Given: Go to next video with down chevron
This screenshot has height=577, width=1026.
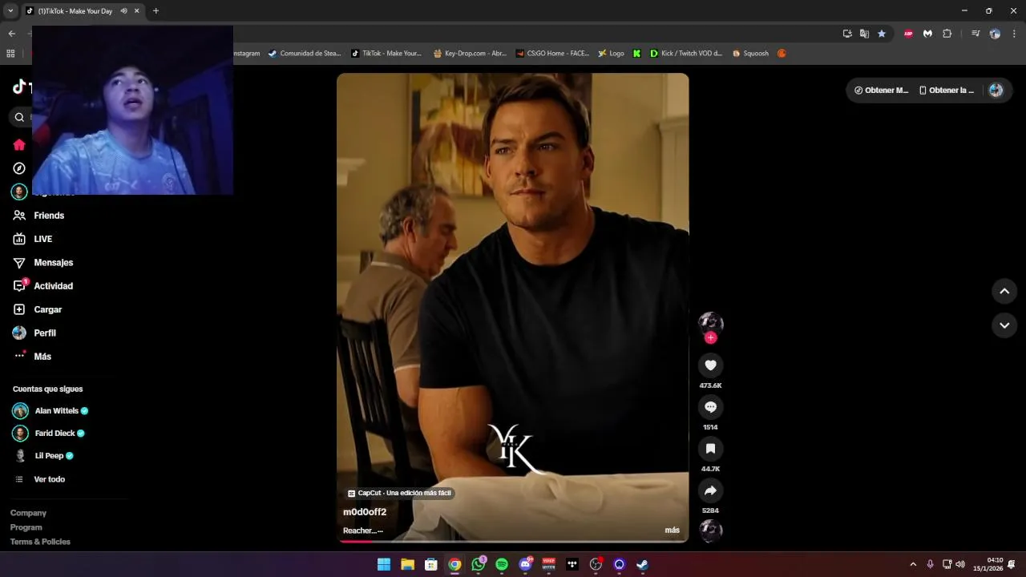Looking at the screenshot, I should pyautogui.click(x=1004, y=325).
